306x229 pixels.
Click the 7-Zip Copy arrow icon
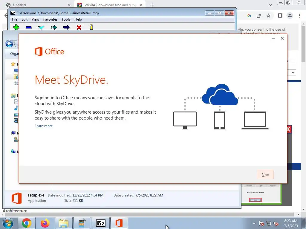pos(54,27)
